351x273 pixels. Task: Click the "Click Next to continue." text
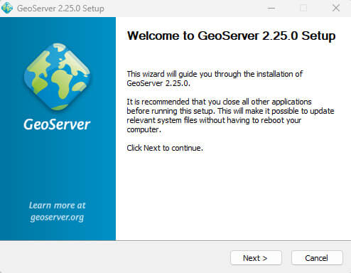pyautogui.click(x=165, y=148)
